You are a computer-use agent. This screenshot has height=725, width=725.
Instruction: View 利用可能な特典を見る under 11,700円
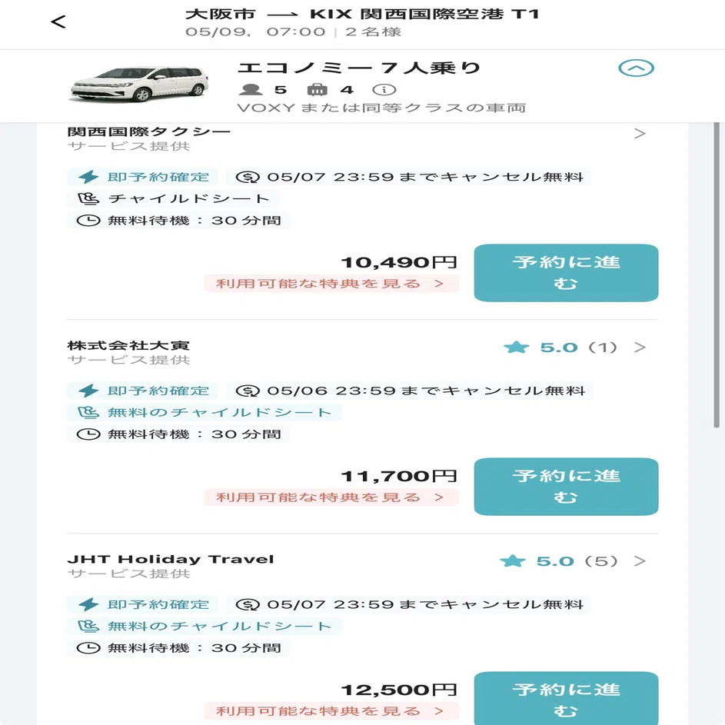click(331, 497)
